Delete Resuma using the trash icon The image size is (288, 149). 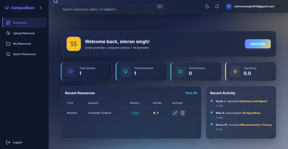point(183,113)
